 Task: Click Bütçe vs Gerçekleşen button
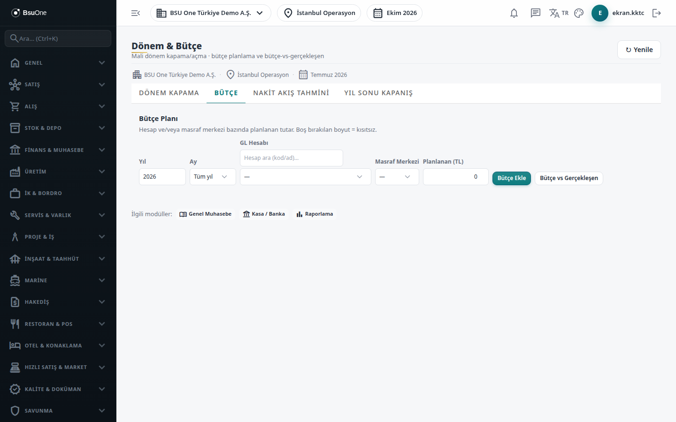[x=569, y=178]
